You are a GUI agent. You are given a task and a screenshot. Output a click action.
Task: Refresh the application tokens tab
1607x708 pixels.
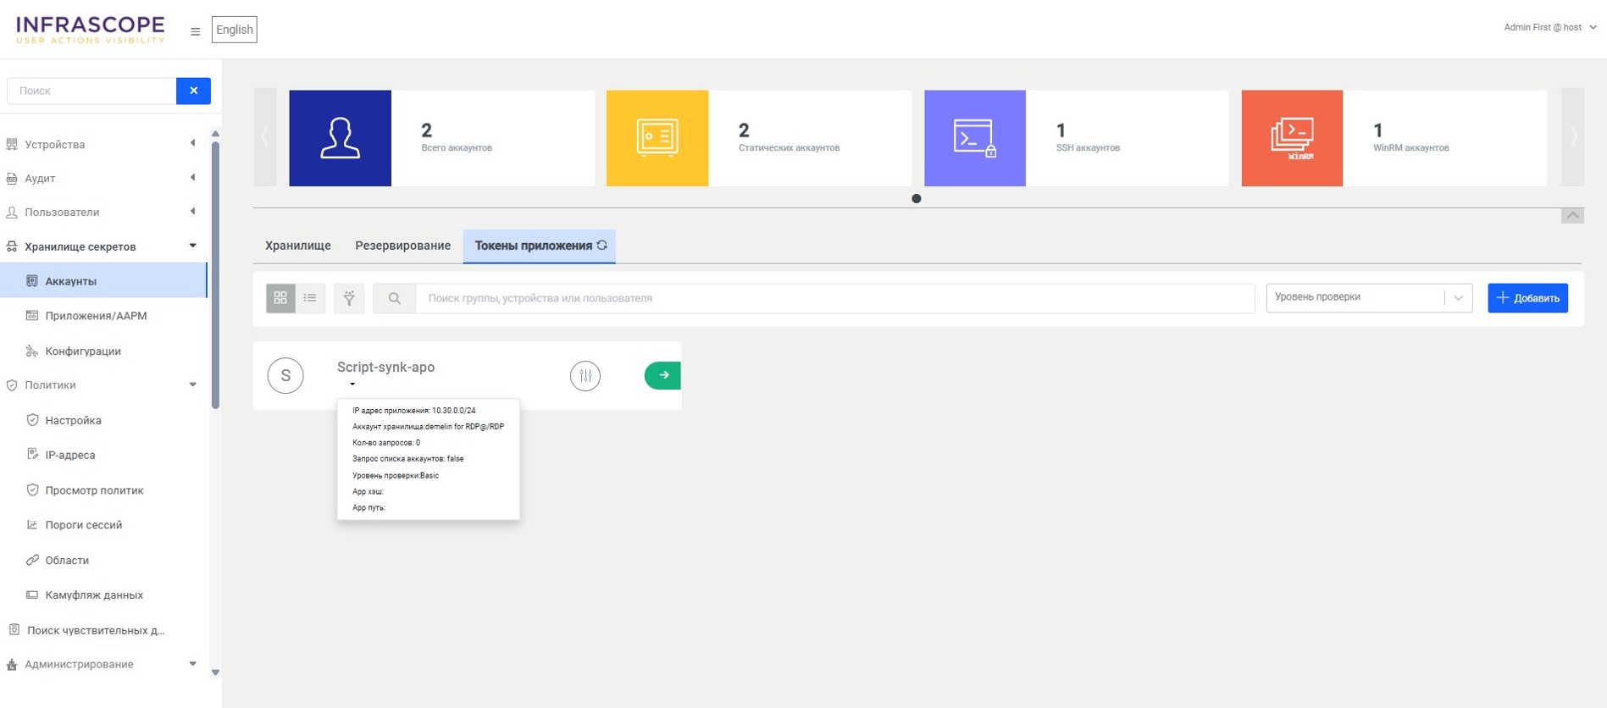pyautogui.click(x=602, y=246)
